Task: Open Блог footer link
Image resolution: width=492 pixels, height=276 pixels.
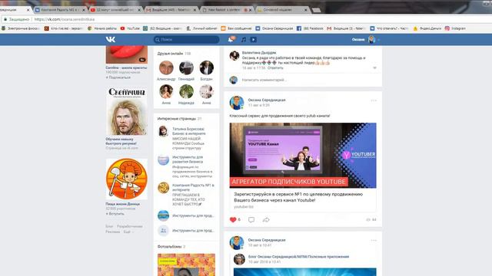Action: pos(109,226)
